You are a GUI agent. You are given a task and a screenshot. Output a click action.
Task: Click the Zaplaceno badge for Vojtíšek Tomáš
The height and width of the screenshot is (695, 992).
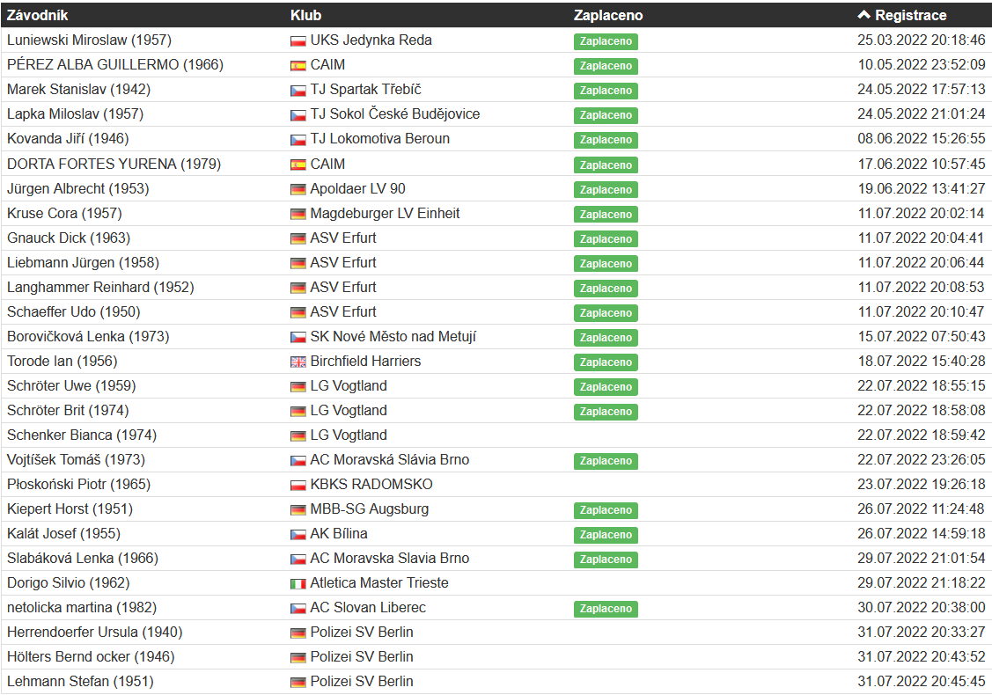606,461
